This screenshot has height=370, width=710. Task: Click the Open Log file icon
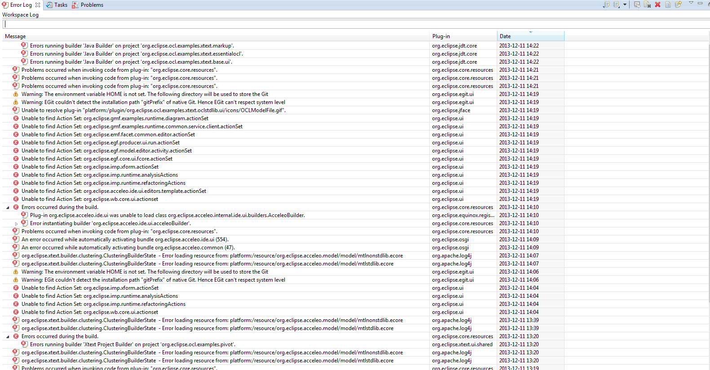point(668,4)
